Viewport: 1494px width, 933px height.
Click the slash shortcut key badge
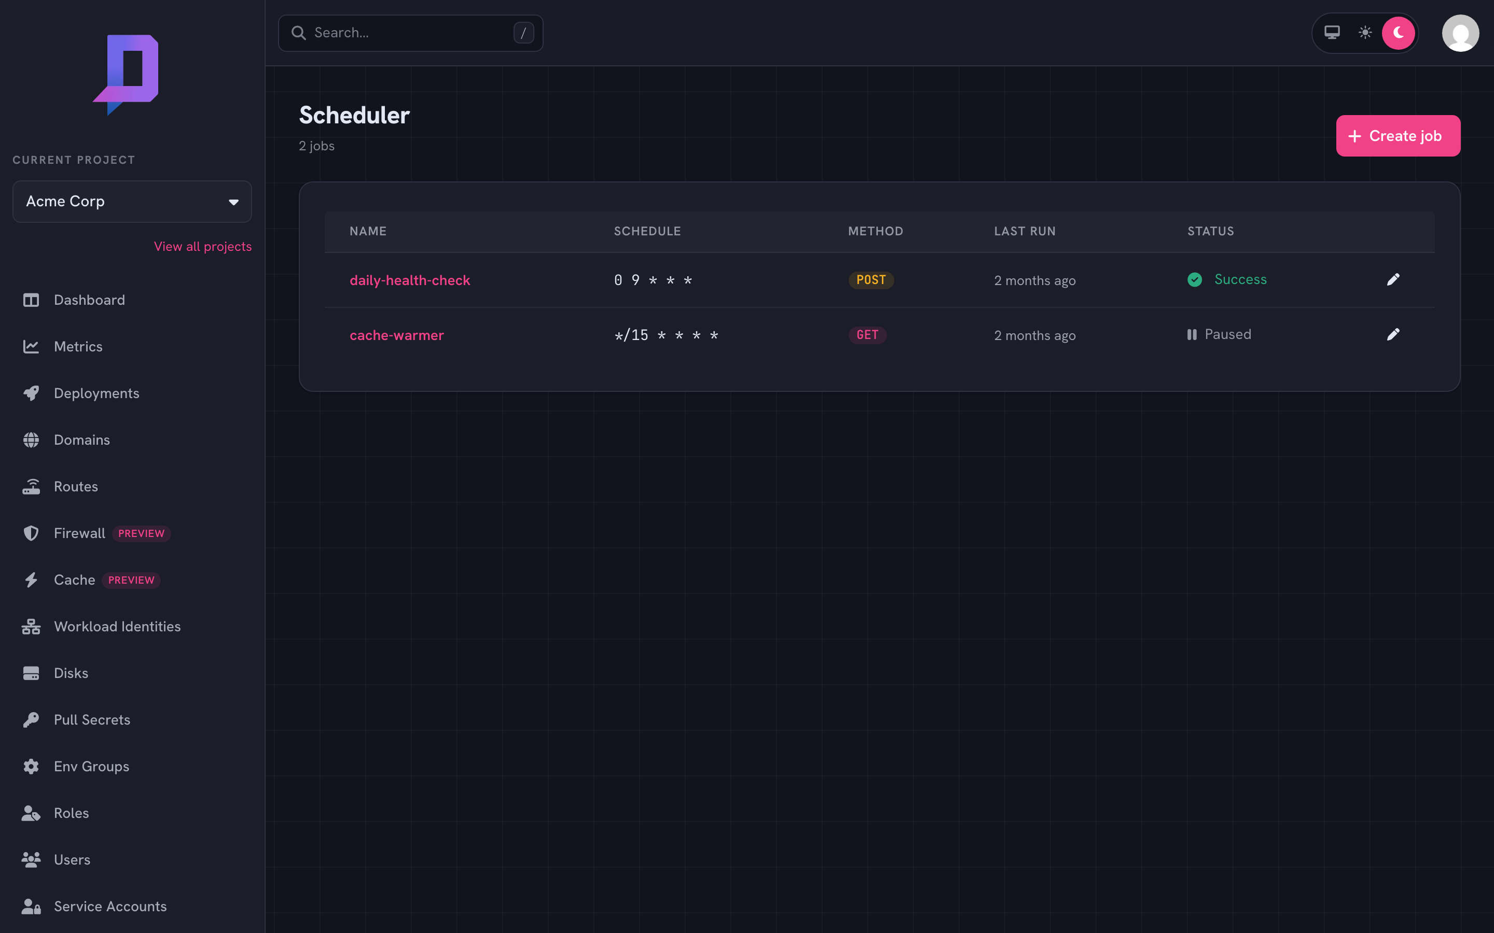point(523,33)
